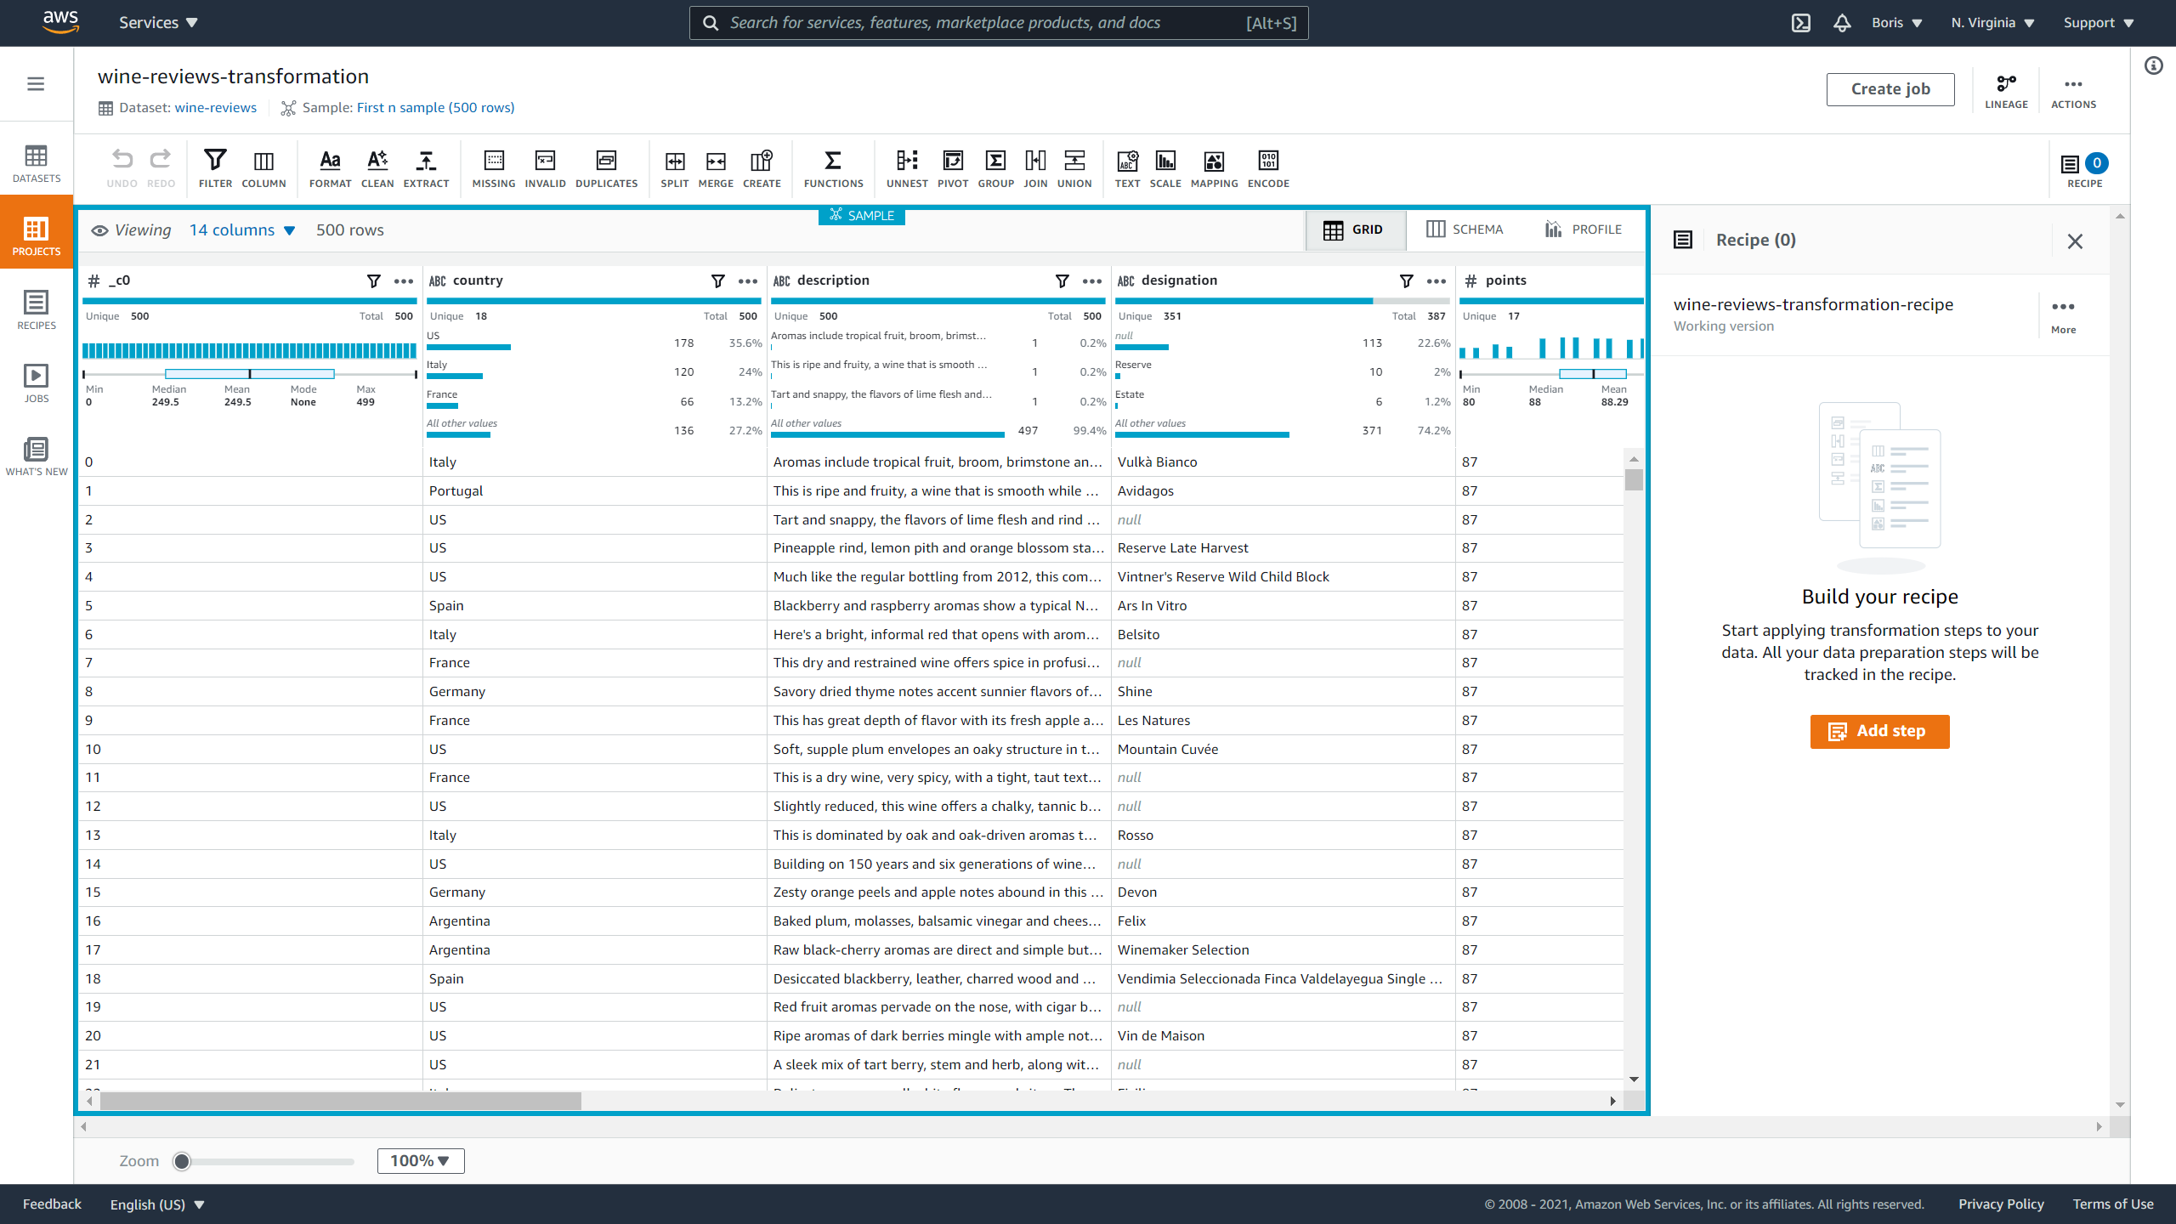Expand the Services menu
This screenshot has width=2176, height=1224.
158,23
